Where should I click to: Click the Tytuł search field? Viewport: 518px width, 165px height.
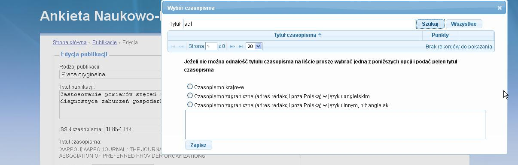(x=299, y=24)
